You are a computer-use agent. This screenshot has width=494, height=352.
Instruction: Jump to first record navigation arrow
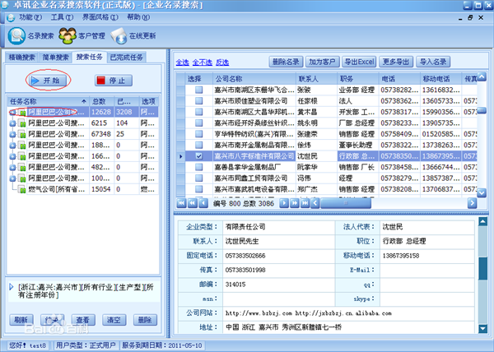pyautogui.click(x=181, y=203)
